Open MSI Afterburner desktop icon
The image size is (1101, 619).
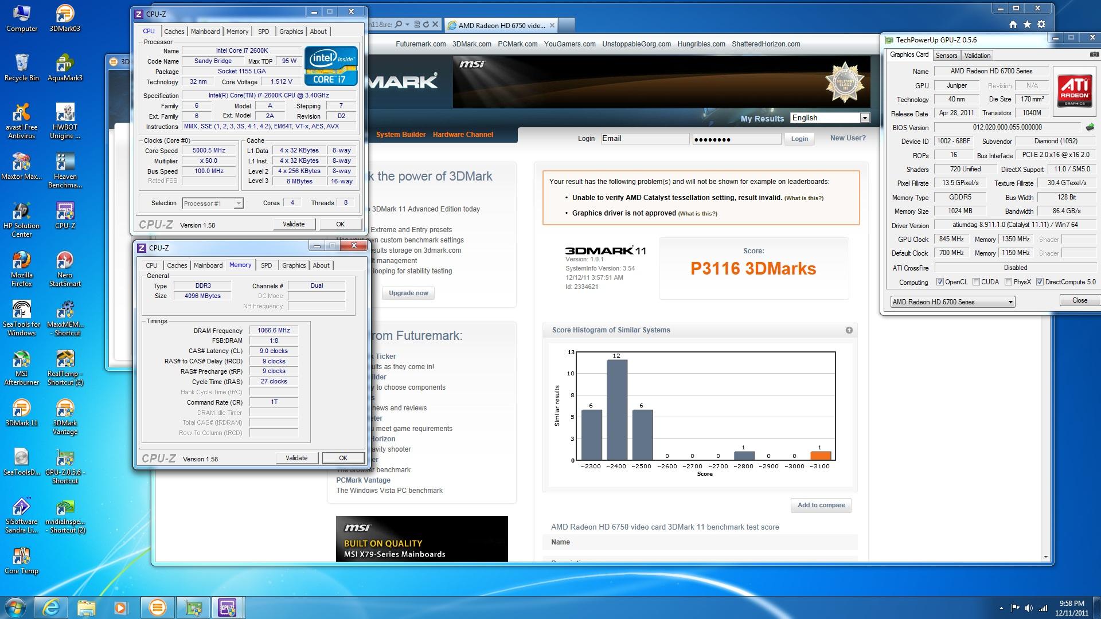click(x=22, y=367)
